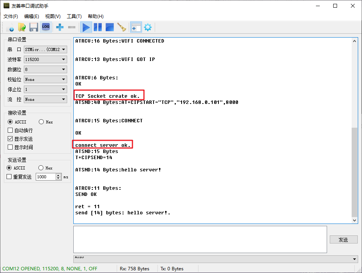Pause serial reception with pause icon

pyautogui.click(x=98, y=27)
